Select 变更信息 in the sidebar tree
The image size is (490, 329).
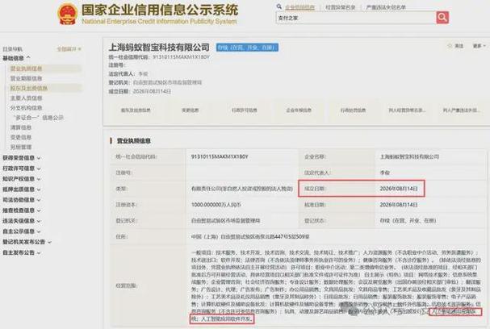click(x=21, y=137)
